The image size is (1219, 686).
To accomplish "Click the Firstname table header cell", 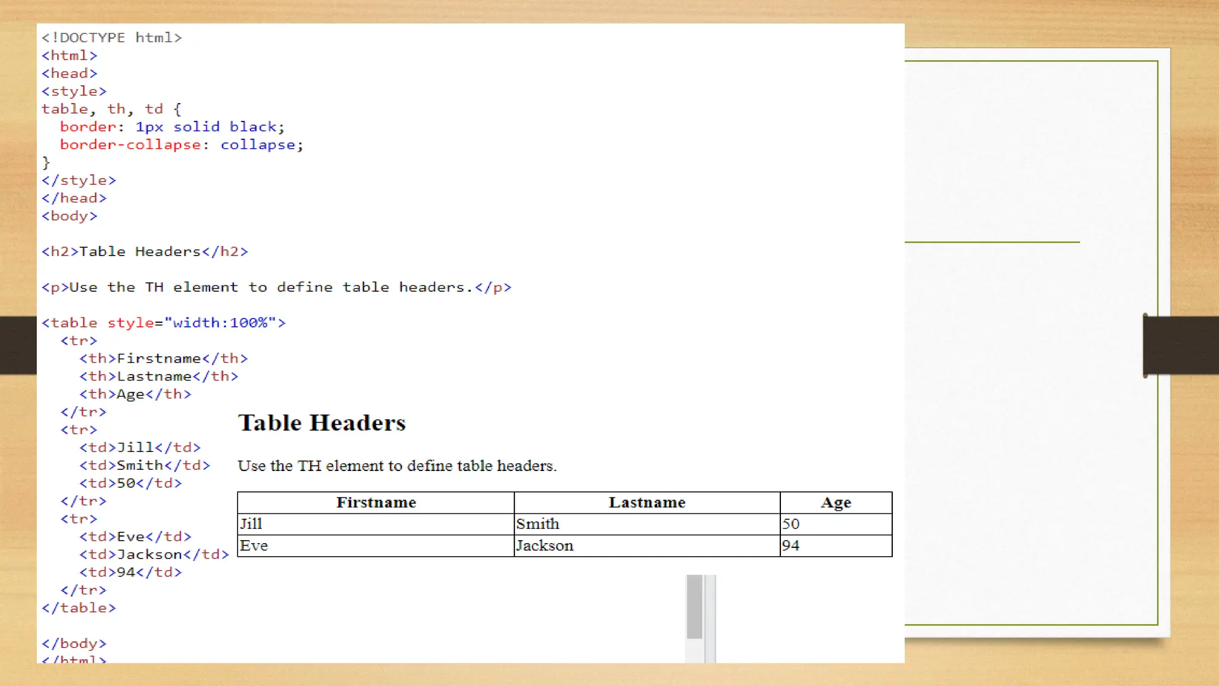I will pos(376,503).
